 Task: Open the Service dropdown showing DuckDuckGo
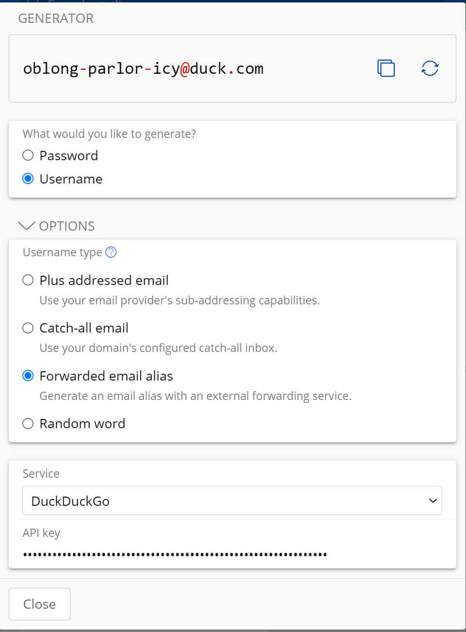232,501
